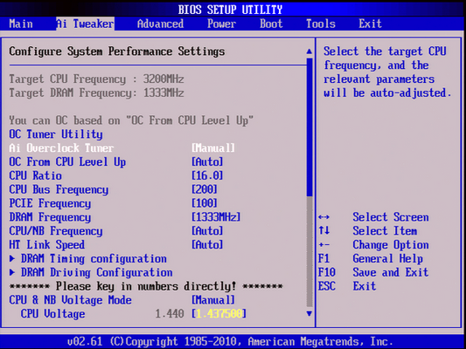This screenshot has height=349, width=466.
Task: Expand DRAM Driving Configuration submenu arrow
Action: (x=12, y=272)
